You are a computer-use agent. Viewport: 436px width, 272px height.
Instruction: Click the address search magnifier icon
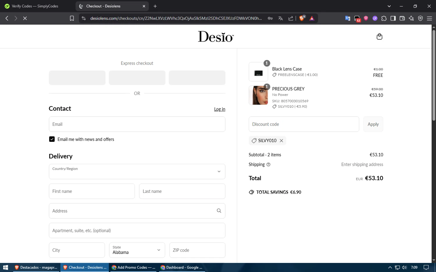(x=219, y=211)
